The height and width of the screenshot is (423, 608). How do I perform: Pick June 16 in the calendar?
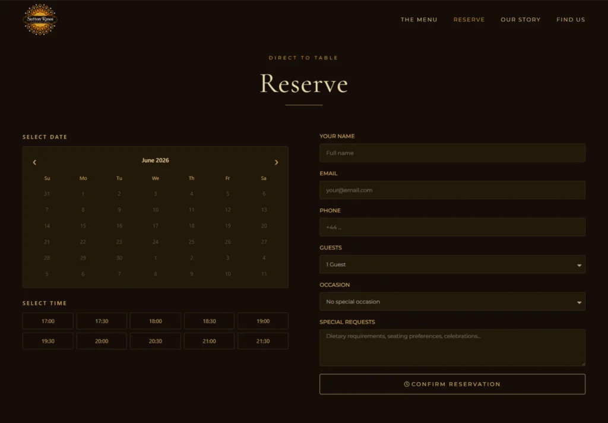[119, 226]
